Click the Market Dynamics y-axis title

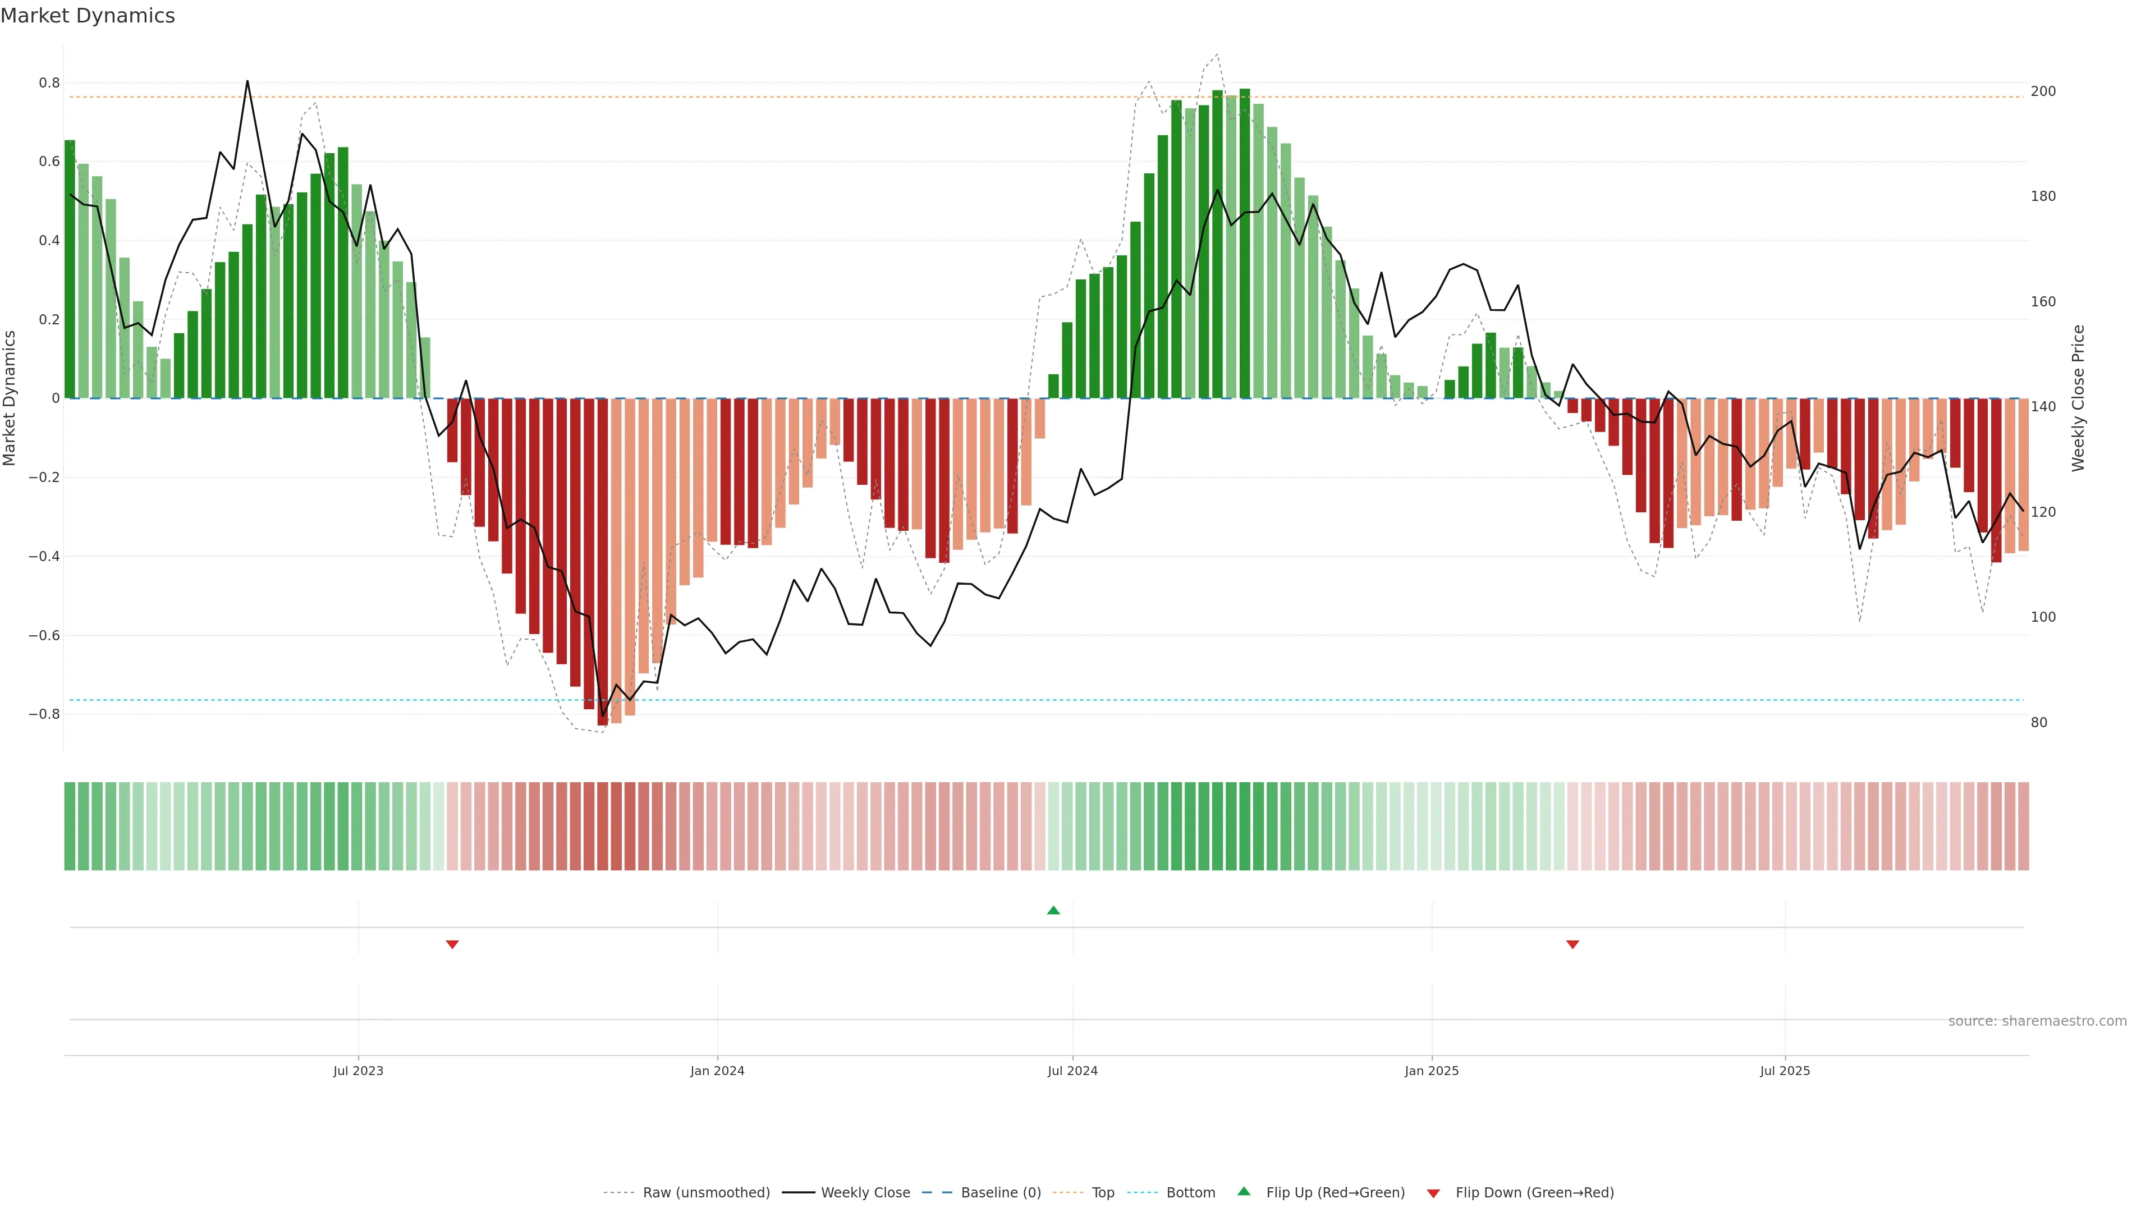10,398
